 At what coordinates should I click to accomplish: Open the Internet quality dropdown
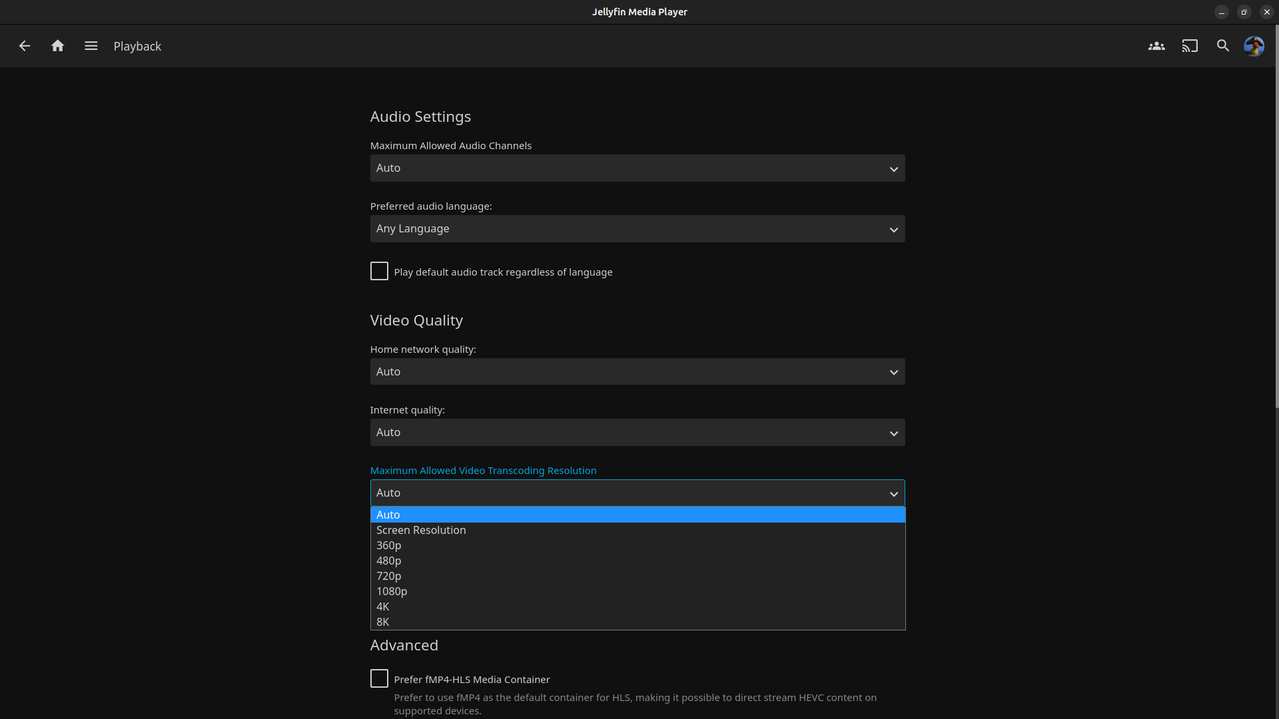[638, 433]
